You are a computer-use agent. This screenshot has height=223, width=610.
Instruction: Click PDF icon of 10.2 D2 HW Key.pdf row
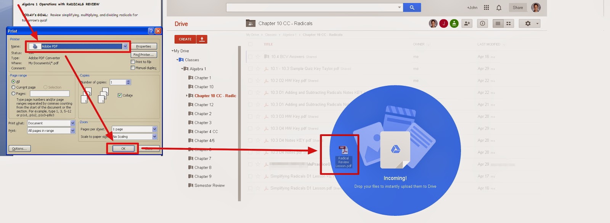266,81
